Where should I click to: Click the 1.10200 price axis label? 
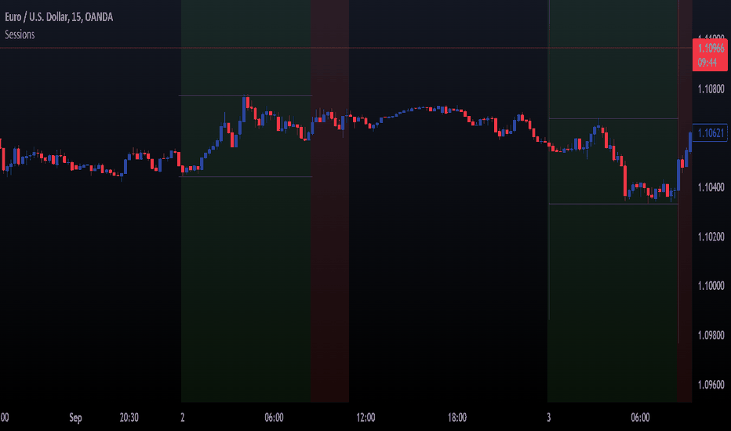pyautogui.click(x=711, y=237)
